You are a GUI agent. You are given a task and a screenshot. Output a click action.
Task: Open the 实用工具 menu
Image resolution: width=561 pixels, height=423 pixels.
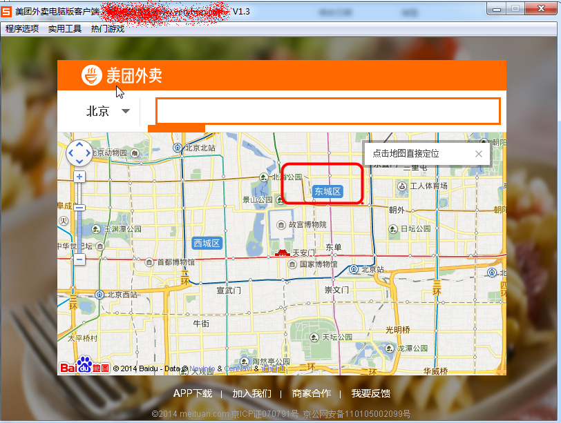(65, 28)
